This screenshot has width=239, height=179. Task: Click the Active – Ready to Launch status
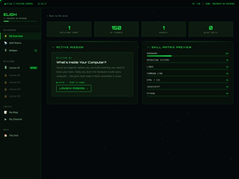click(x=70, y=82)
